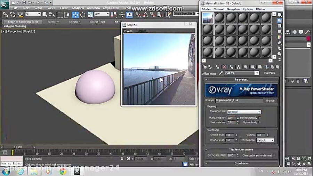313x176 pixels.
Task: Click Assign Material to Selection icon
Action: (x=217, y=67)
